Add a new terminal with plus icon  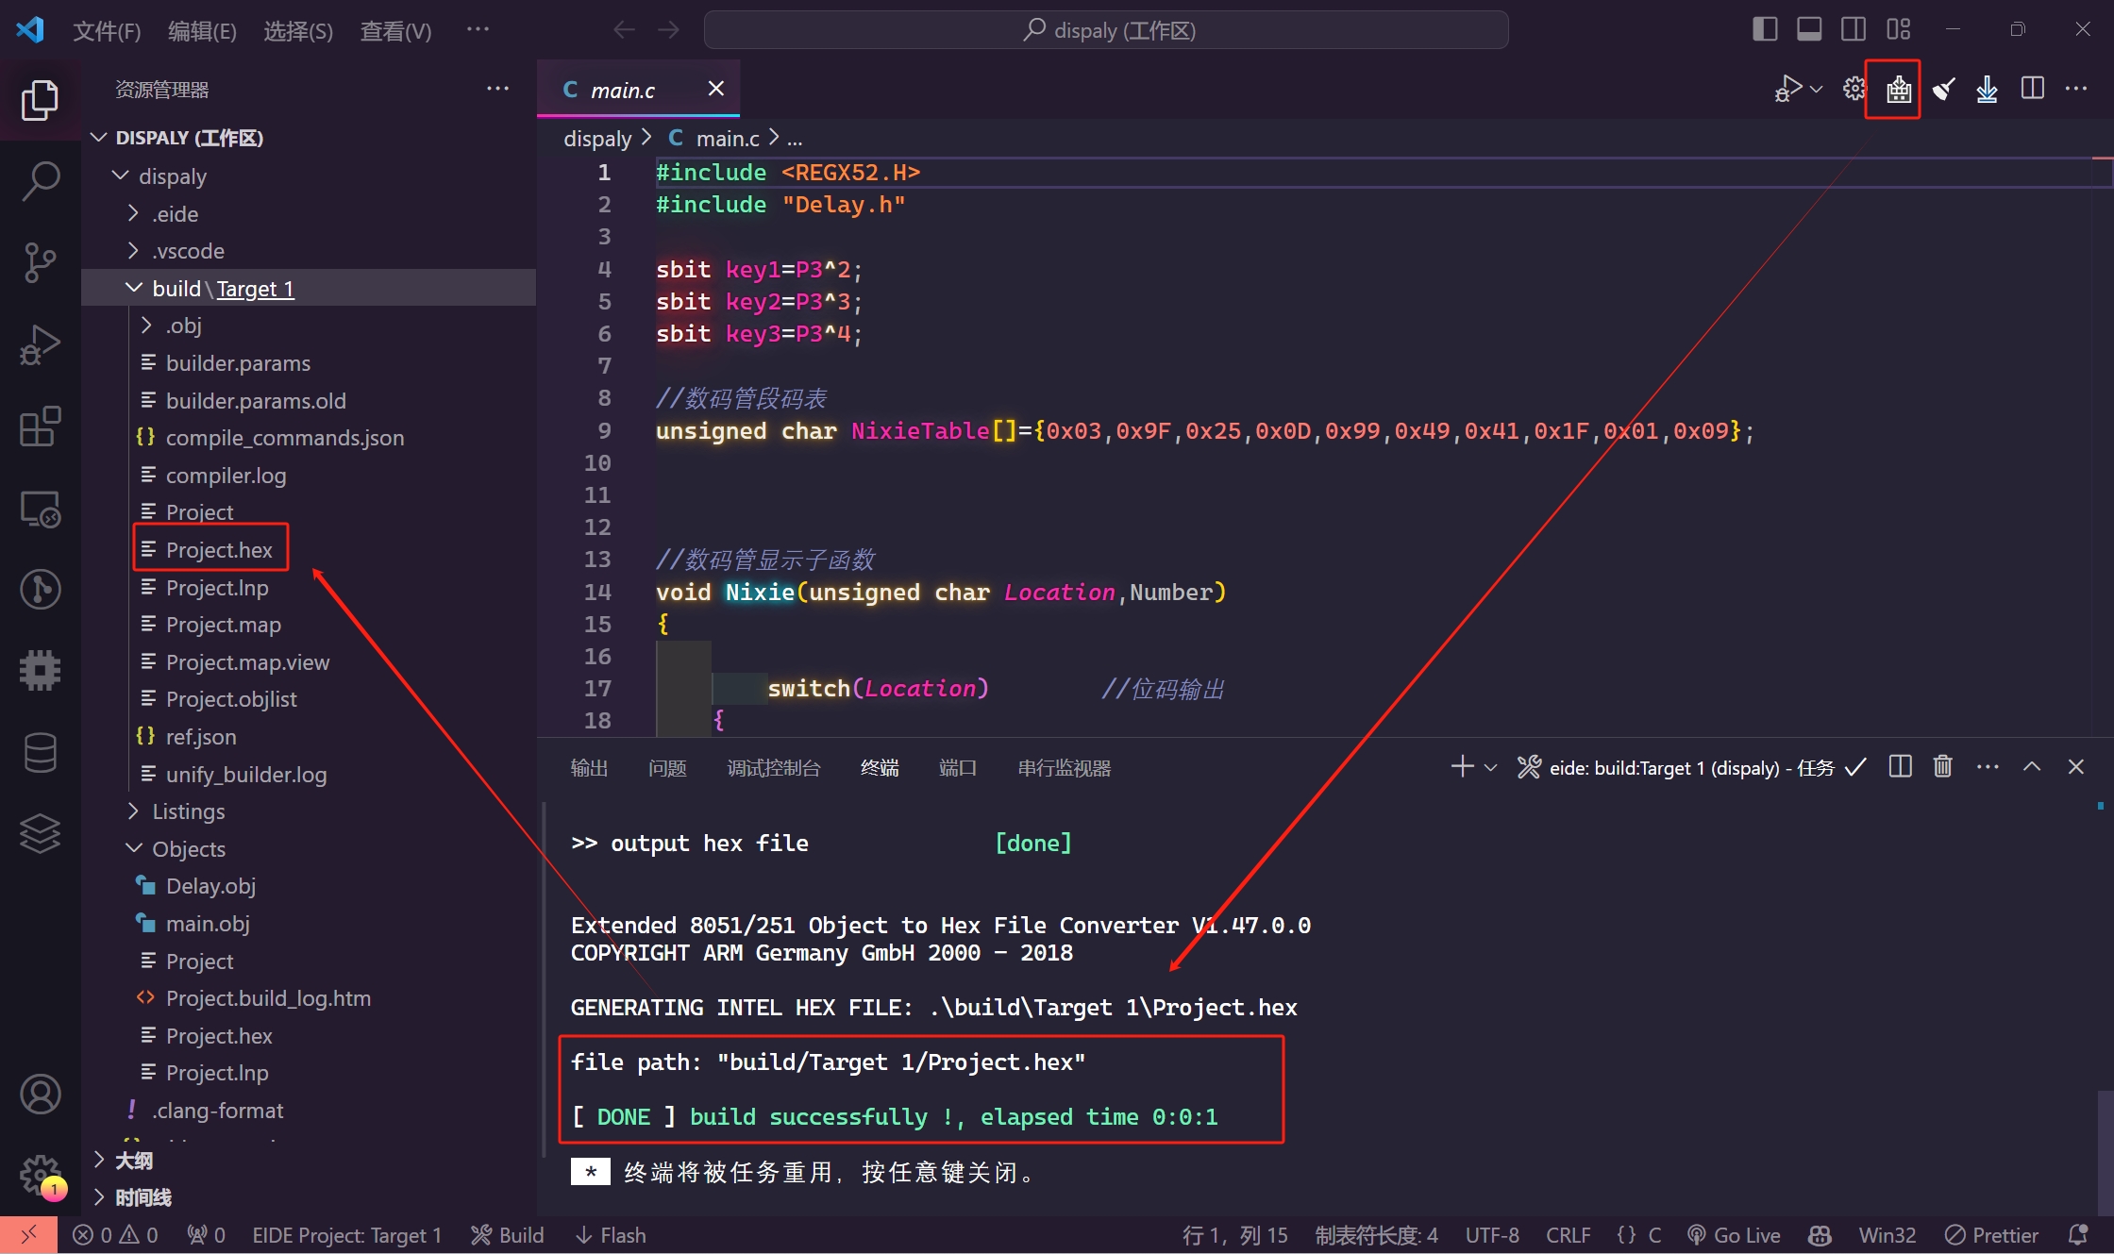[1462, 766]
